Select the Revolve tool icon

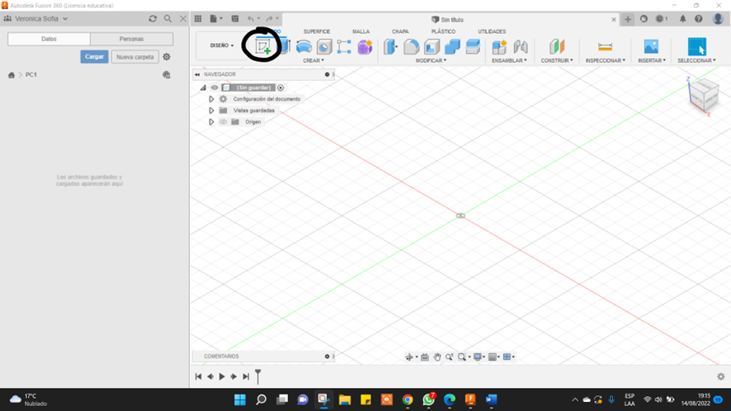304,47
